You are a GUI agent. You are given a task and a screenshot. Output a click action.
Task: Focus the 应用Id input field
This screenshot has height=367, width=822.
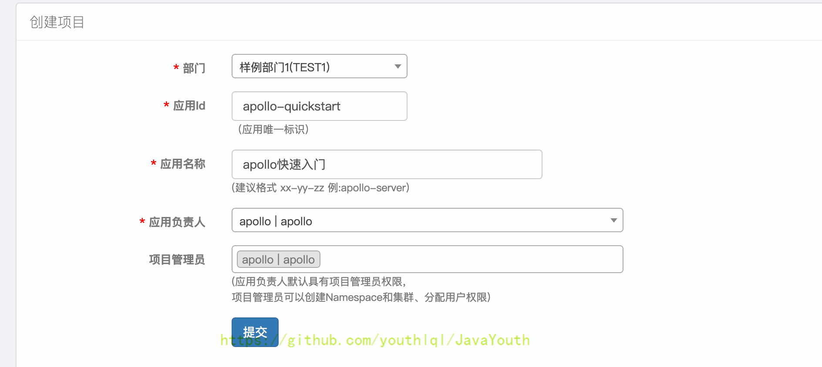click(319, 106)
